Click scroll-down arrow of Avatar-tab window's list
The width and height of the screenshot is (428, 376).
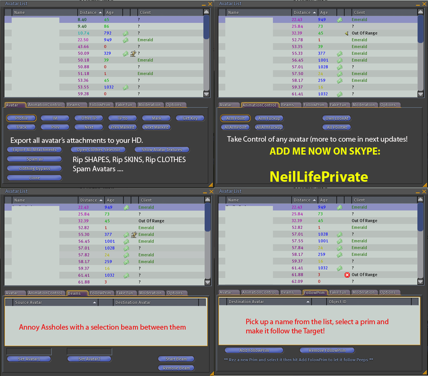pyautogui.click(x=206, y=94)
